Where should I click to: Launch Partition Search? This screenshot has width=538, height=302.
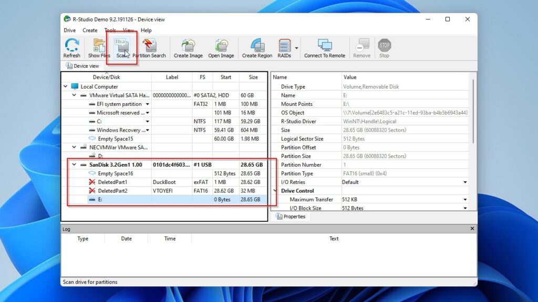149,48
